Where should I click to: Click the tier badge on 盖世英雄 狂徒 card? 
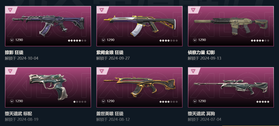[x=102, y=71]
